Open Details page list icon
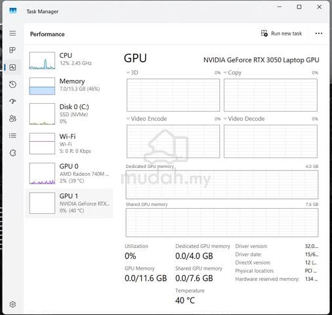This screenshot has height=315, width=332. coord(12,136)
